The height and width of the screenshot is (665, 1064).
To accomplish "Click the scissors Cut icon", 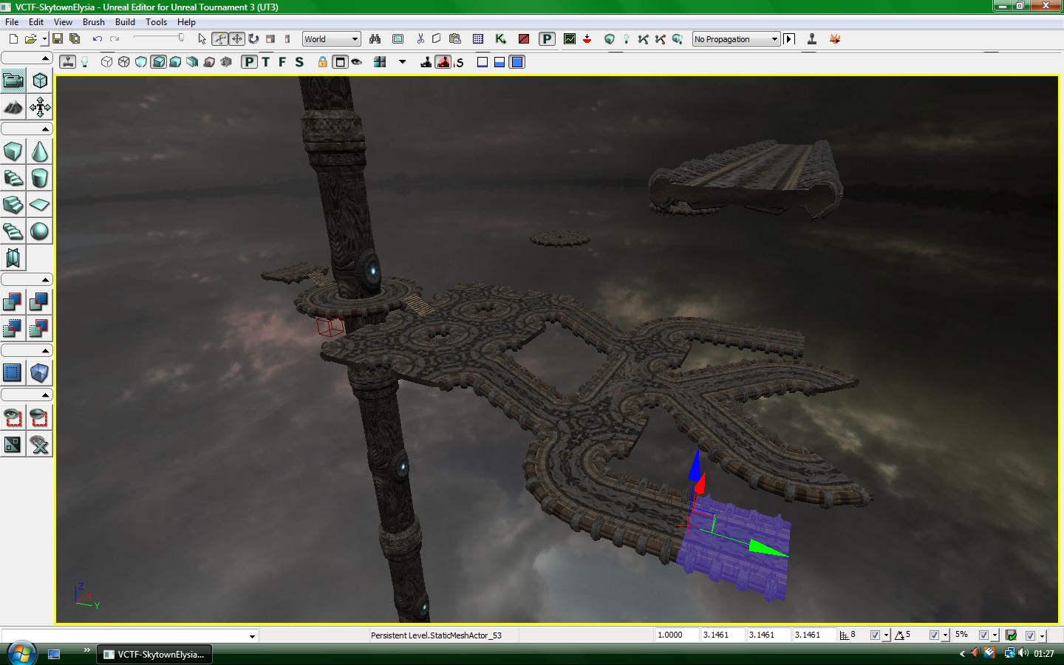I will 419,38.
